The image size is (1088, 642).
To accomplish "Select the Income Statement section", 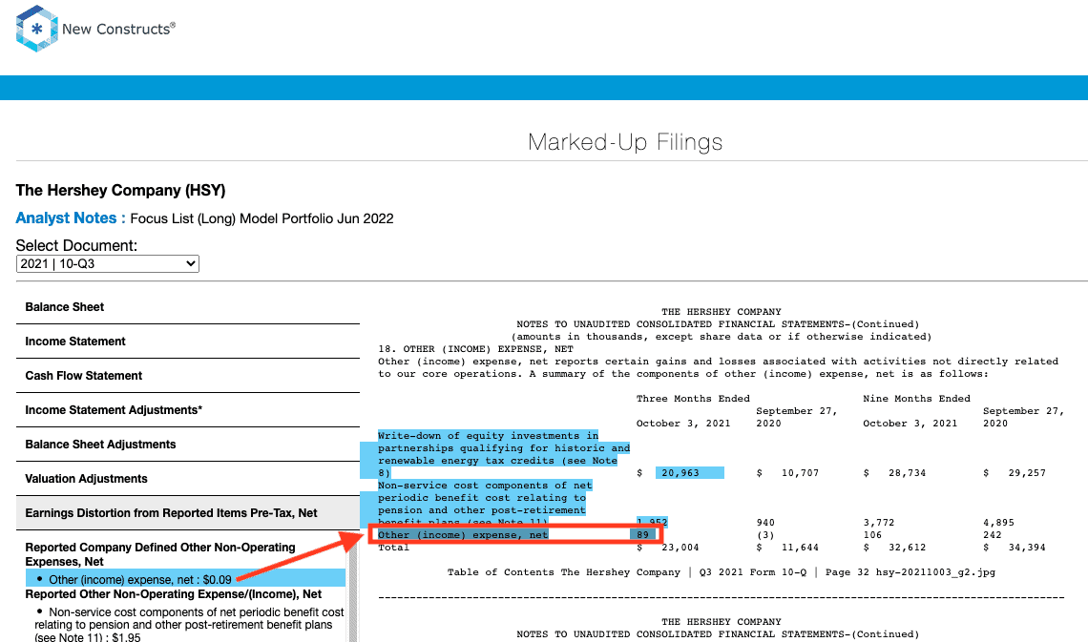I will point(188,342).
